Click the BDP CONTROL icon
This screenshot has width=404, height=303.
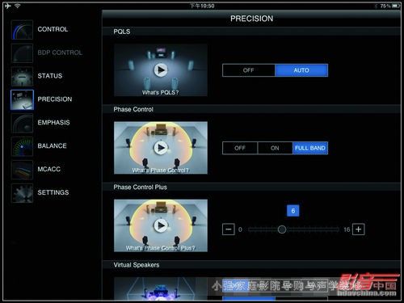[22, 53]
